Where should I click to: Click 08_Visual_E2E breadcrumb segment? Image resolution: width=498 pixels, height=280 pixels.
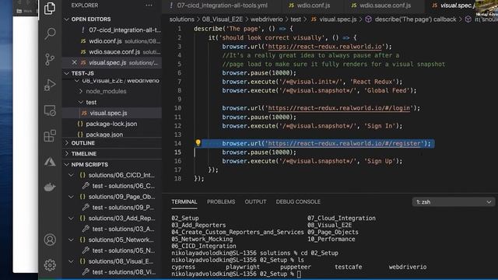pyautogui.click(x=223, y=19)
